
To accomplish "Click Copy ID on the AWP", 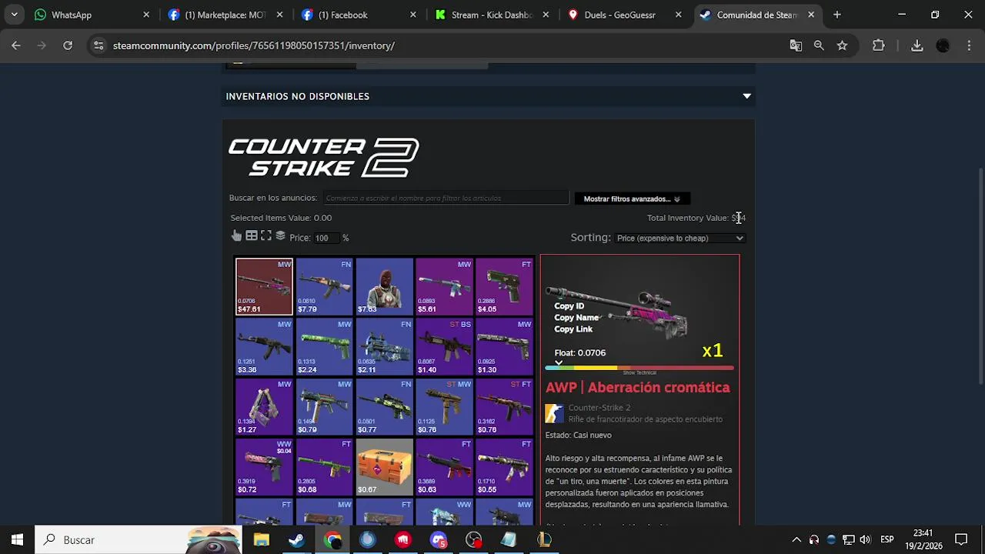I will [569, 306].
